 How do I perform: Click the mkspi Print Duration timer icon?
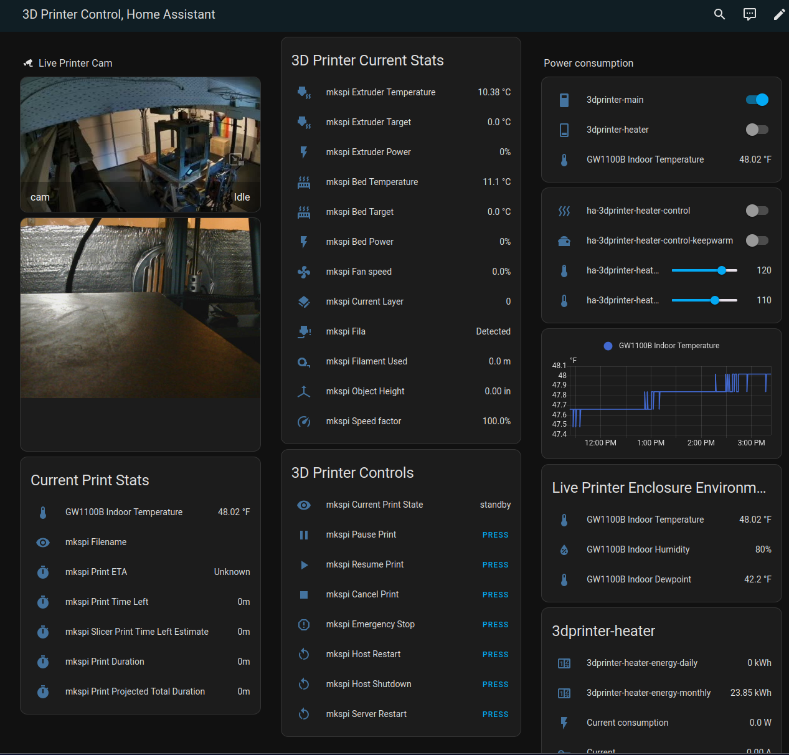[43, 662]
